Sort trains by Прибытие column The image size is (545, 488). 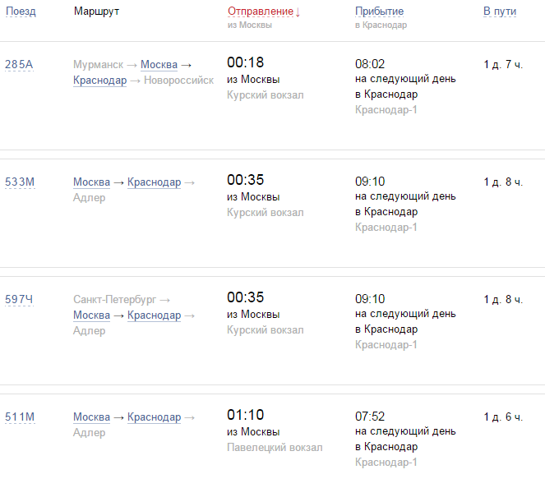pyautogui.click(x=379, y=12)
